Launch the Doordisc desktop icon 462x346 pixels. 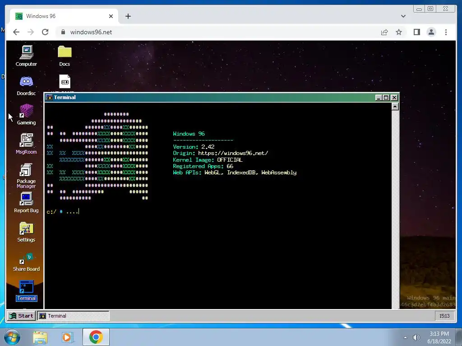(x=26, y=85)
